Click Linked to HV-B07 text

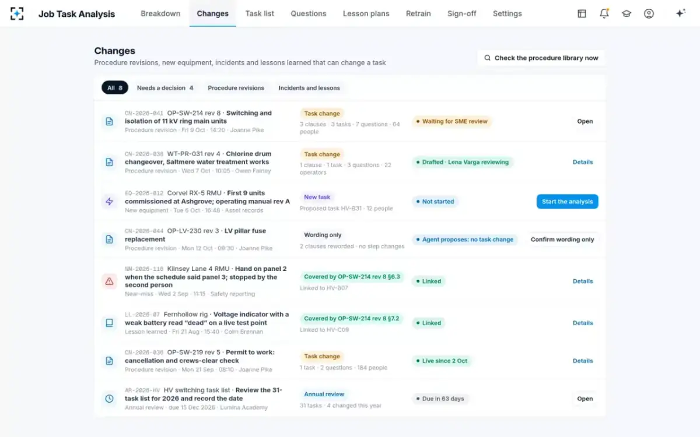(x=325, y=288)
